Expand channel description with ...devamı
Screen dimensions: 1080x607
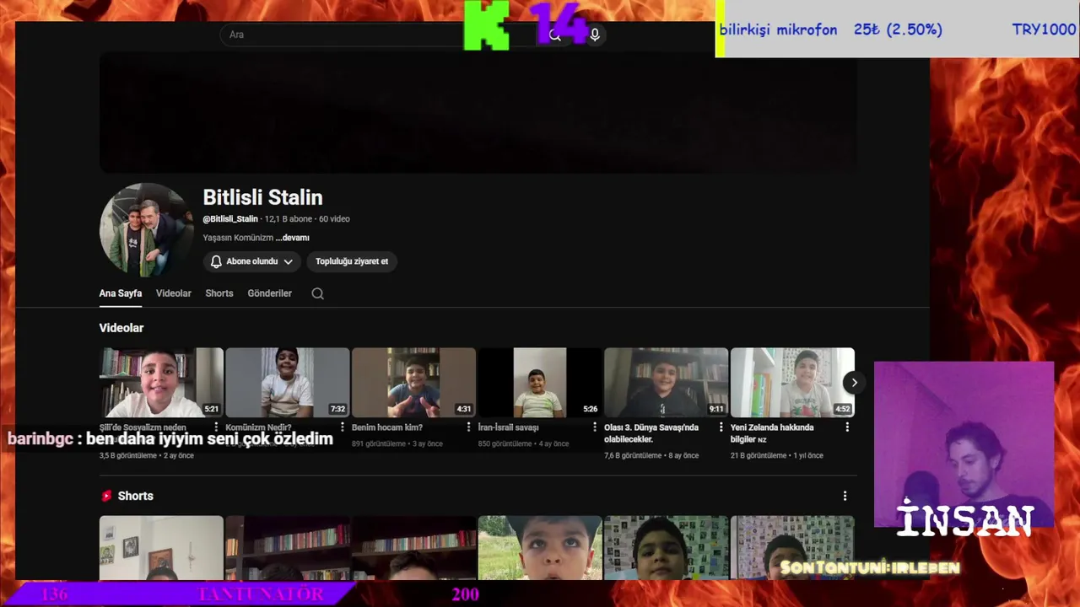pos(293,238)
